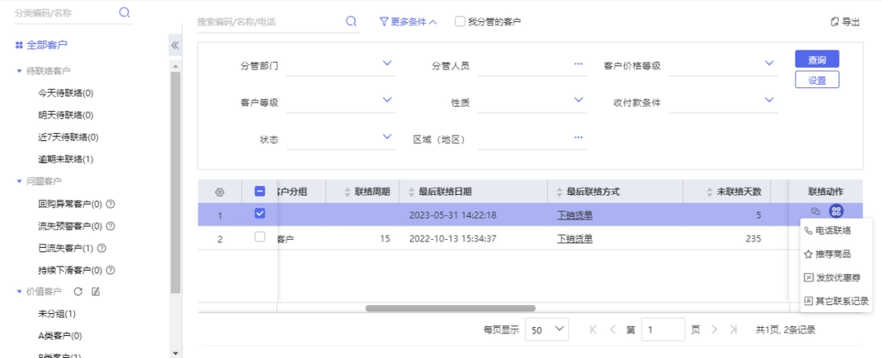Click the 下销货单 link in row 2
Viewport: 882px width, 358px height.
click(x=575, y=239)
